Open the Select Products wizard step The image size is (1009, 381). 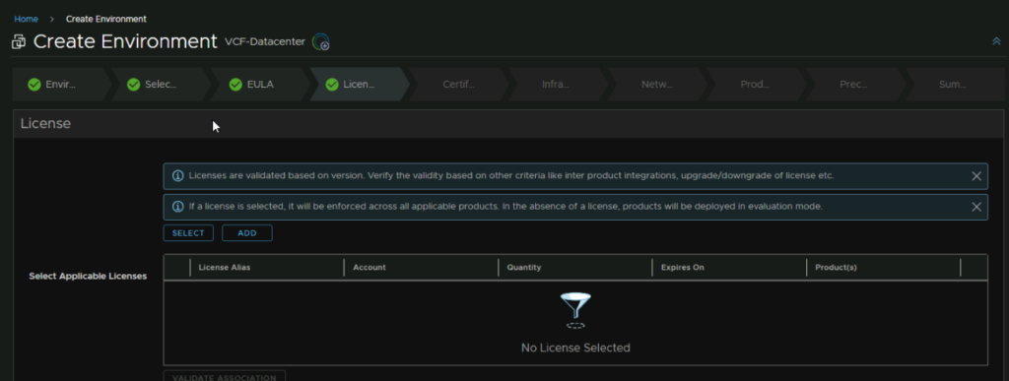(x=161, y=84)
